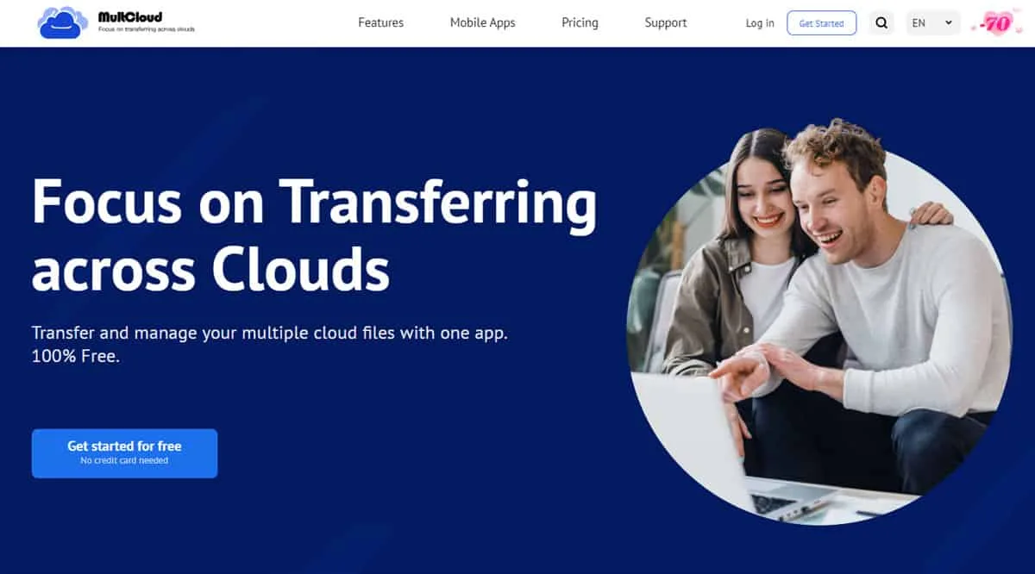The image size is (1035, 574).
Task: Click the Transfer and manage subtitle text
Action: point(269,333)
